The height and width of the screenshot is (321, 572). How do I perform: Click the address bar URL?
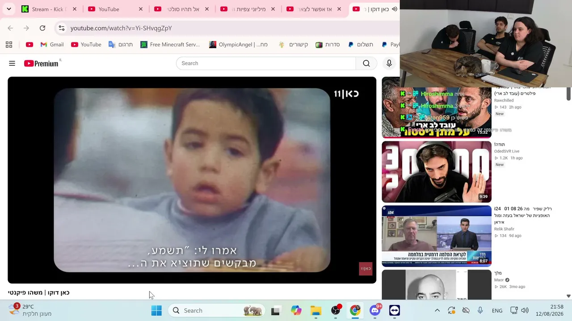(x=121, y=28)
